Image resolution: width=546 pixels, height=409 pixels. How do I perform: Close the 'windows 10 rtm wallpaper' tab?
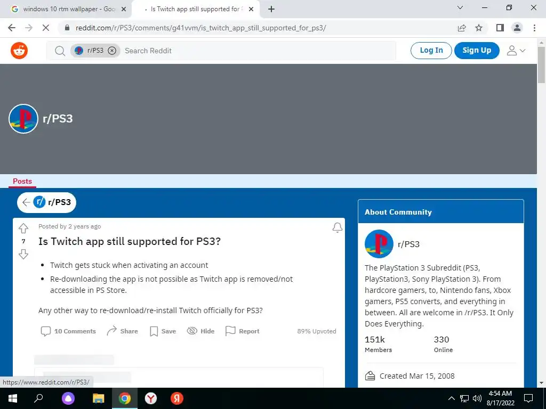(124, 9)
